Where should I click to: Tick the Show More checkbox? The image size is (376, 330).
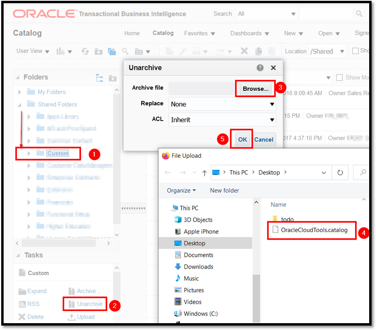(x=339, y=77)
